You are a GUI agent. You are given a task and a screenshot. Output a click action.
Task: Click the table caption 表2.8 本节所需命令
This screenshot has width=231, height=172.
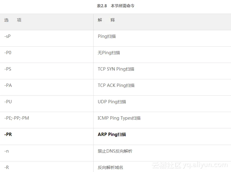(115, 6)
